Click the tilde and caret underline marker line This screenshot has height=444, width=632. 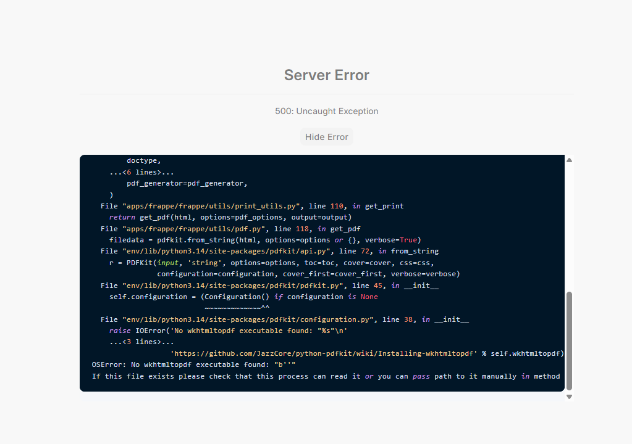coord(237,308)
